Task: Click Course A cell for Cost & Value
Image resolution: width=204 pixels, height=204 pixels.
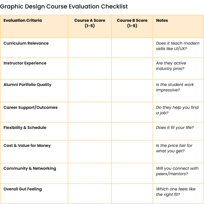Action: pos(90,151)
